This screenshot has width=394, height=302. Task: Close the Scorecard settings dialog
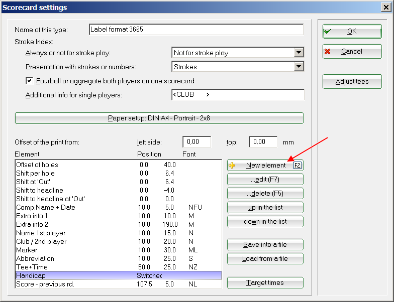[x=386, y=8]
